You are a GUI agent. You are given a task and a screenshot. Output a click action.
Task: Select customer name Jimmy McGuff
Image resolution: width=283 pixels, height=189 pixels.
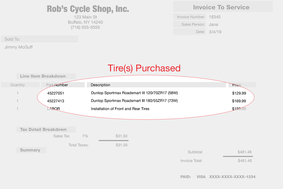point(18,47)
